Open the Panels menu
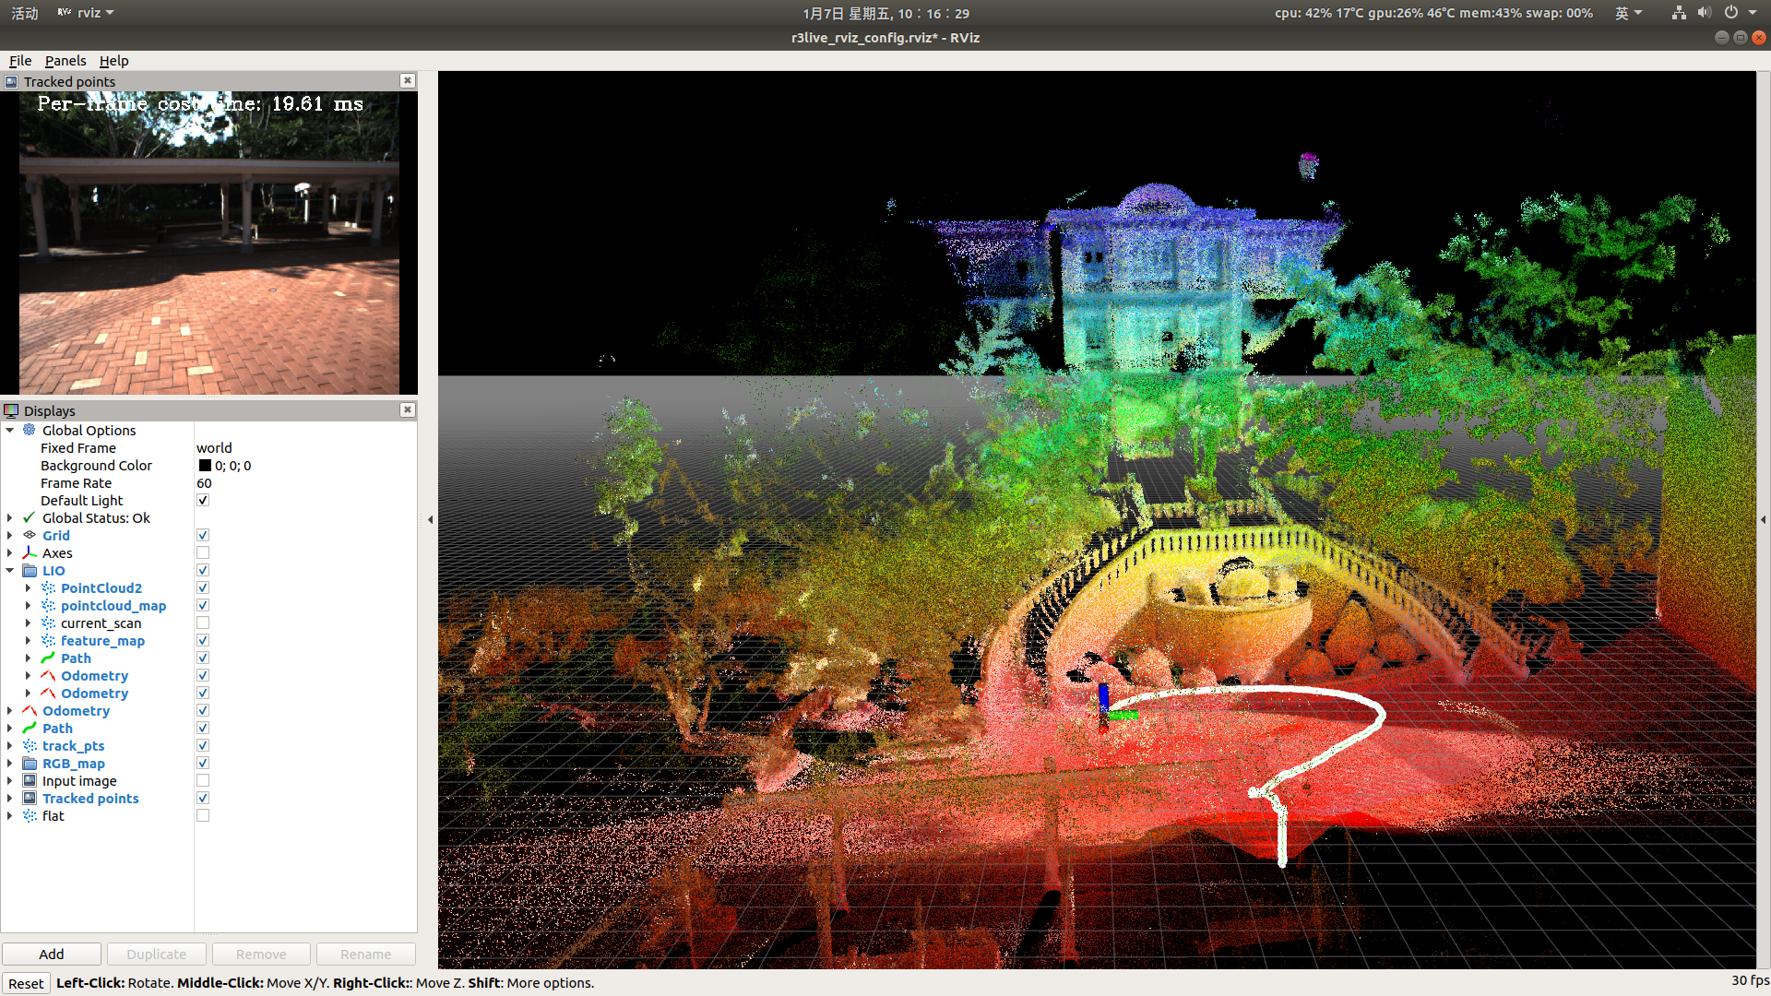The width and height of the screenshot is (1771, 996). (65, 61)
